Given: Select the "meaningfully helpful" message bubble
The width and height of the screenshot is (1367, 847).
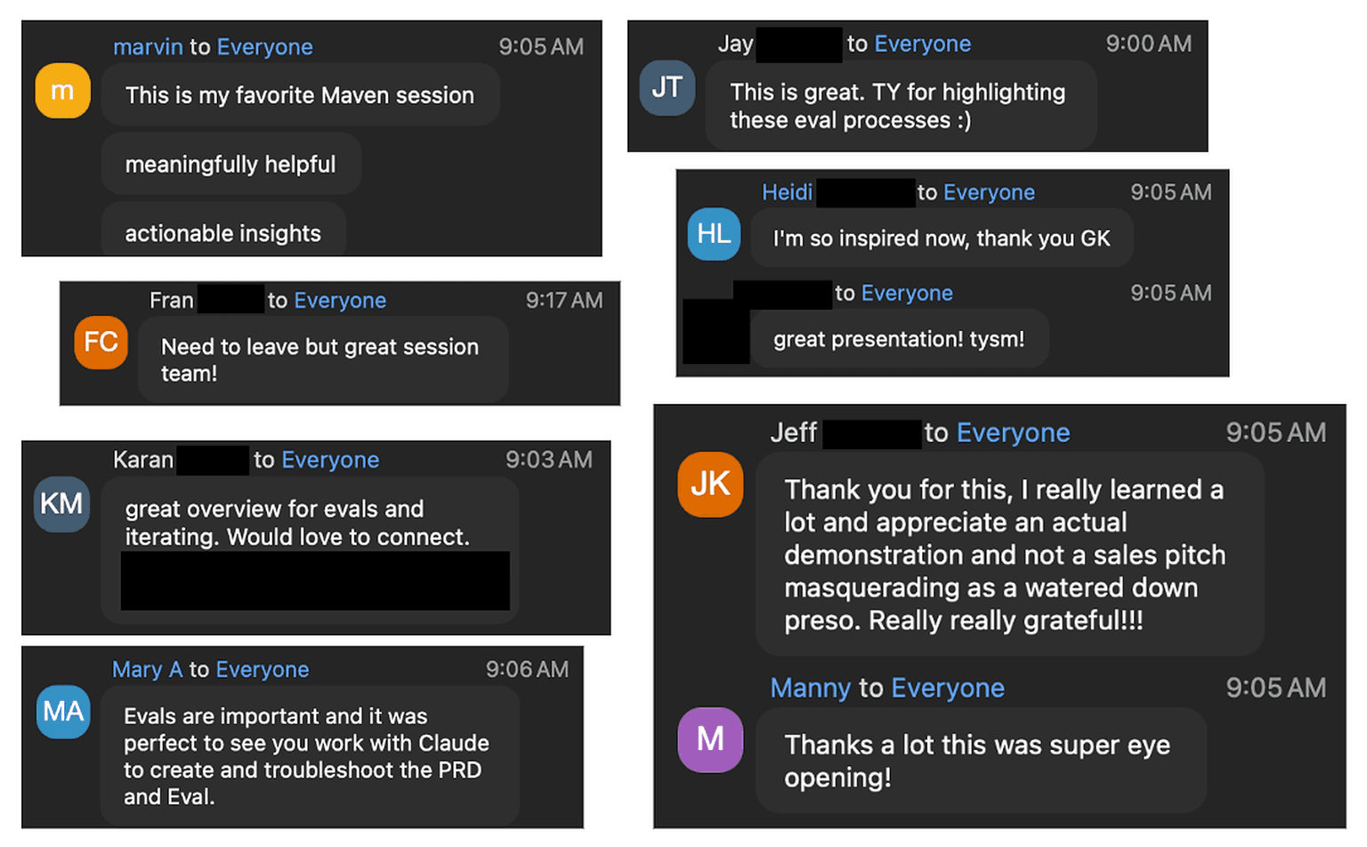Looking at the screenshot, I should pos(231,165).
